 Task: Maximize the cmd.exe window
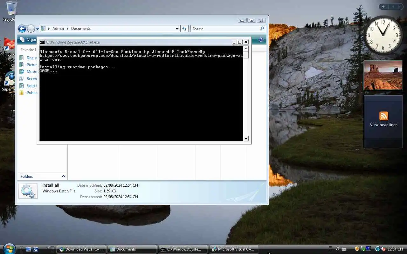[240, 42]
